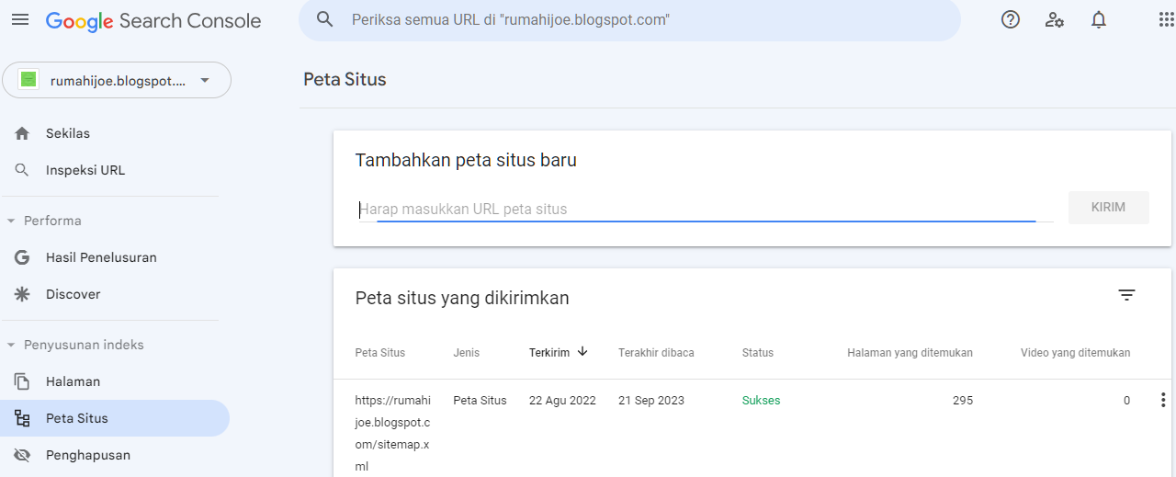The width and height of the screenshot is (1176, 477).
Task: Click Tambahkan peta situs baru heading
Action: 466,160
